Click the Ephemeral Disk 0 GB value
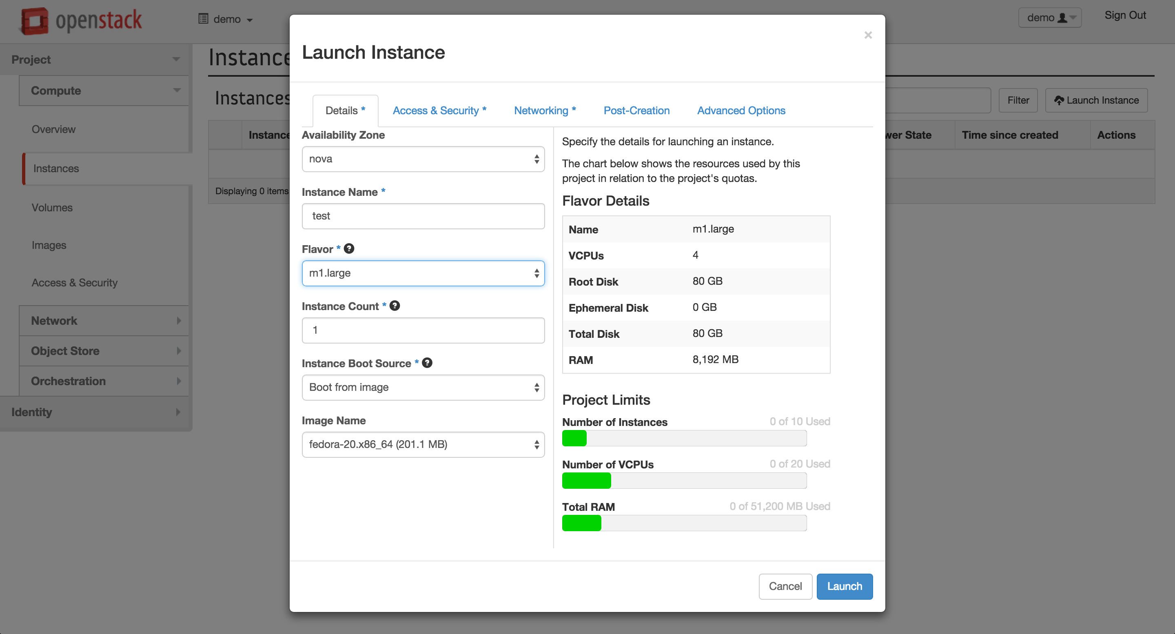 704,308
